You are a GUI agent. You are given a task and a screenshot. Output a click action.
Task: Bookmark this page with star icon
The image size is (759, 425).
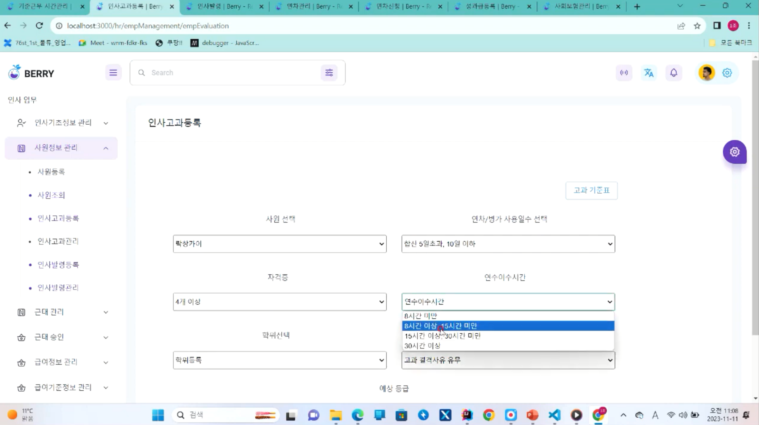[697, 26]
